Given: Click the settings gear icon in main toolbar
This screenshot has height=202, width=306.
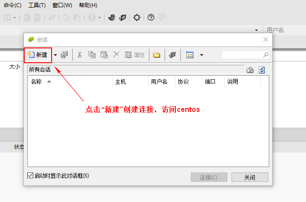Looking at the screenshot, I should click(137, 17).
